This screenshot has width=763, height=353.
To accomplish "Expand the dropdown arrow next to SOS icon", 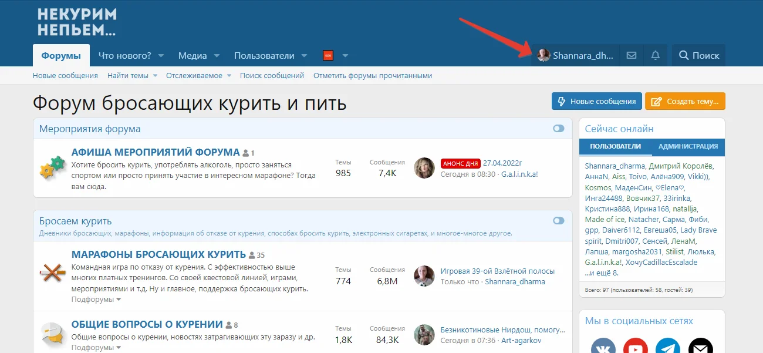I will coord(345,56).
